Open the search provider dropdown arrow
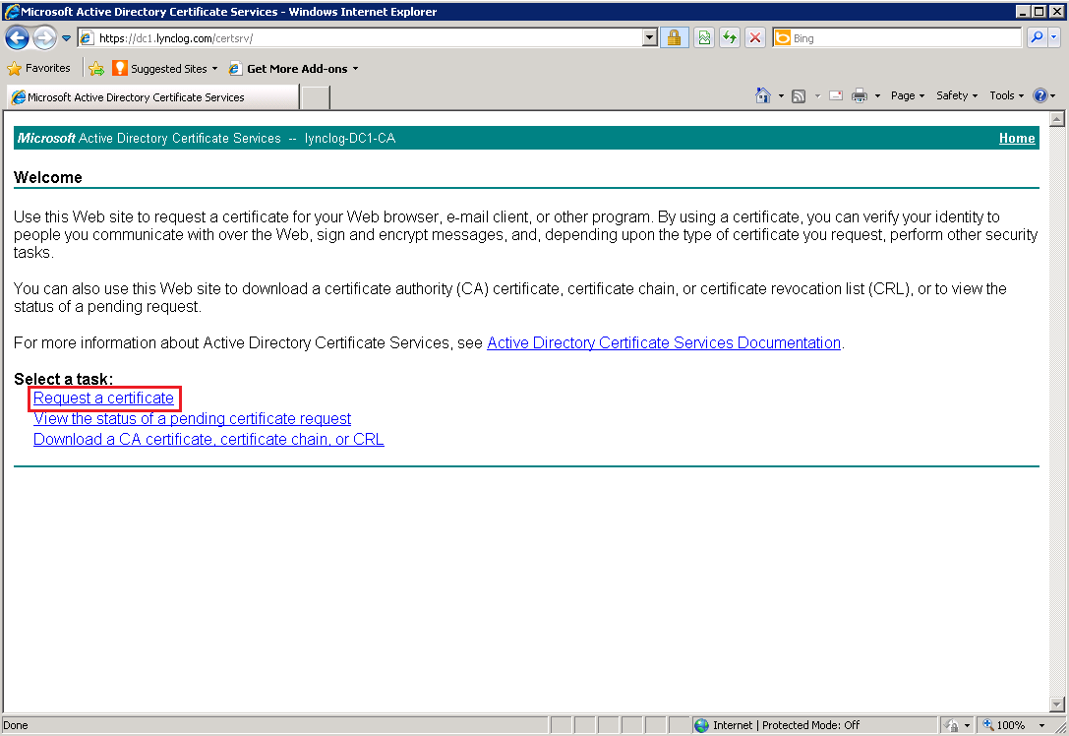Screen dimensions: 1069x736 point(1054,38)
